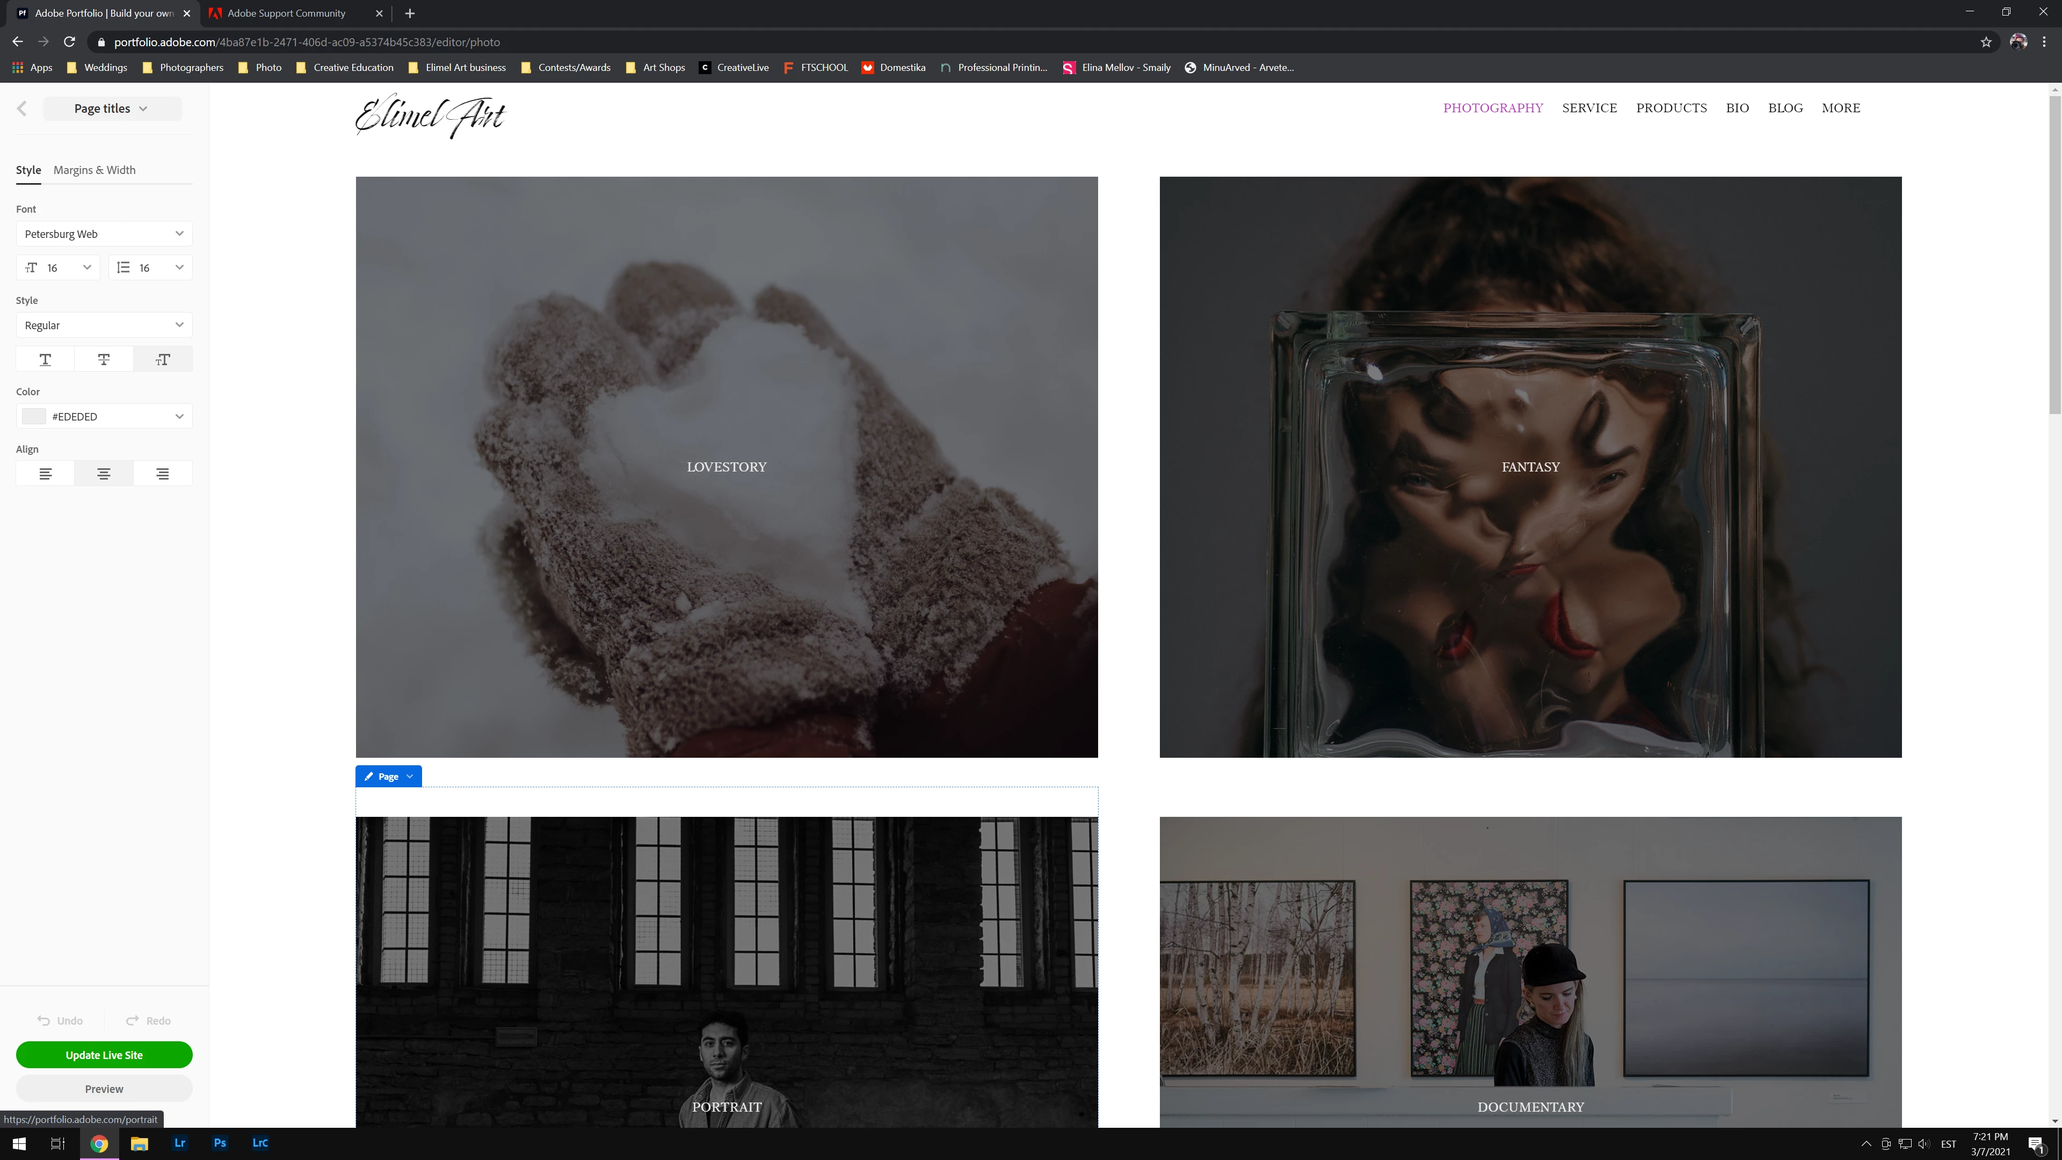The width and height of the screenshot is (2062, 1160).
Task: Open Lightroom from the taskbar
Action: coord(179,1143)
